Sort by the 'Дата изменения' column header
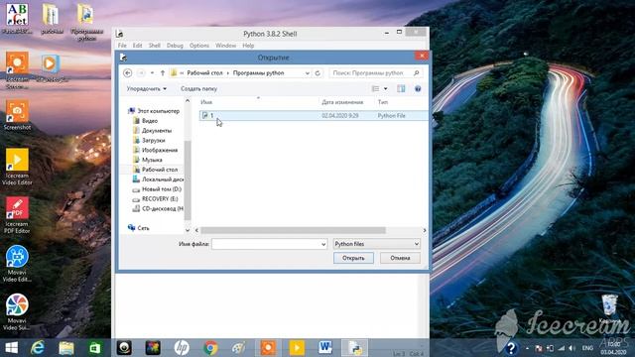This screenshot has width=635, height=357. [x=342, y=102]
